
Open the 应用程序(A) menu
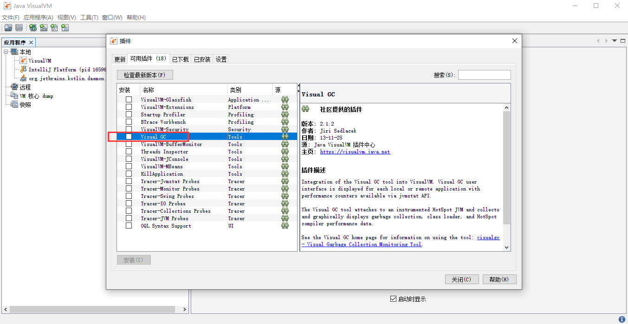pos(39,18)
